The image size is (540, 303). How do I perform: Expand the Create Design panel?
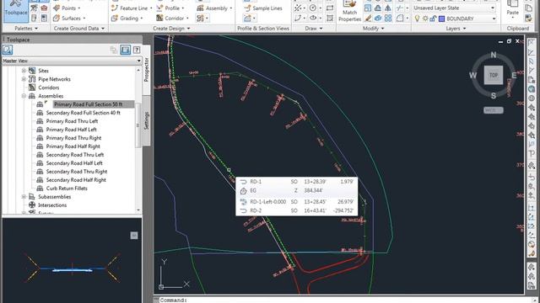tap(171, 29)
